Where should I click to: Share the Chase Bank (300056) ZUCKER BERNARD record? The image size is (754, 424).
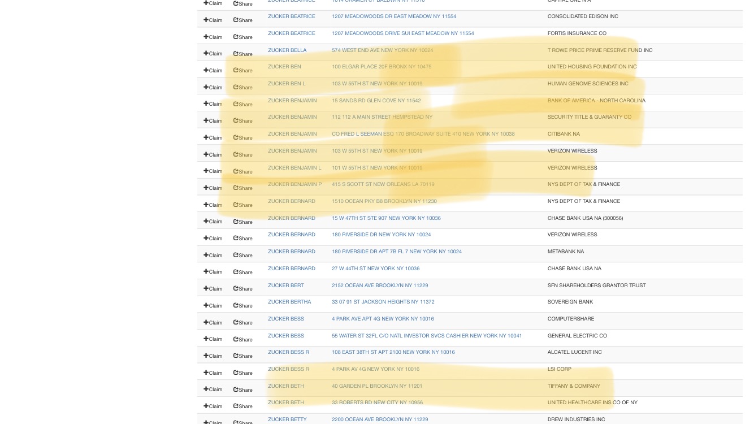(x=243, y=222)
